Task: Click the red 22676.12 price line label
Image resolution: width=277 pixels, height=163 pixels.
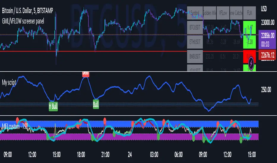Action: (267, 55)
